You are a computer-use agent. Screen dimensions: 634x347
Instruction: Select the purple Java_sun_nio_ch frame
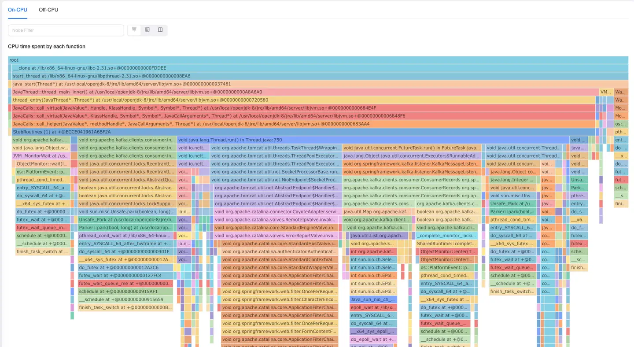(373, 299)
